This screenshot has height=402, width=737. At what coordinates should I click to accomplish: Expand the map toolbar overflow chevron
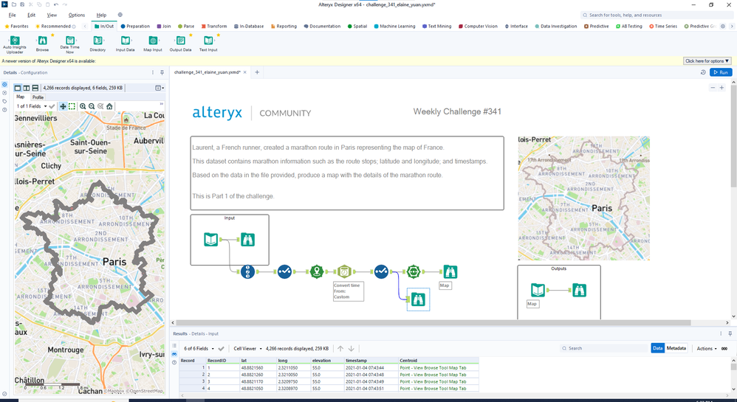(x=161, y=104)
